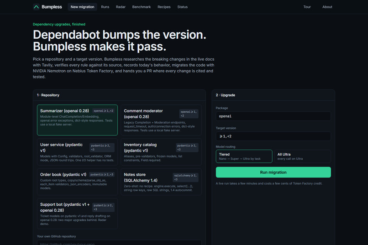
Task: Select the Summarizer (openai 0.28) repository card
Action: click(x=77, y=120)
